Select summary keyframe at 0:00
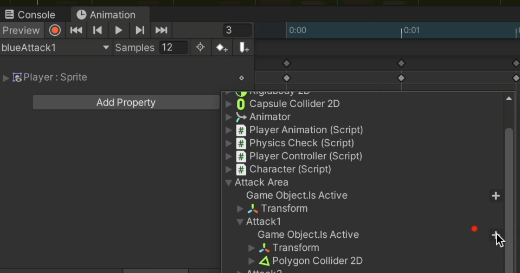This screenshot has width=520, height=273. coord(286,63)
